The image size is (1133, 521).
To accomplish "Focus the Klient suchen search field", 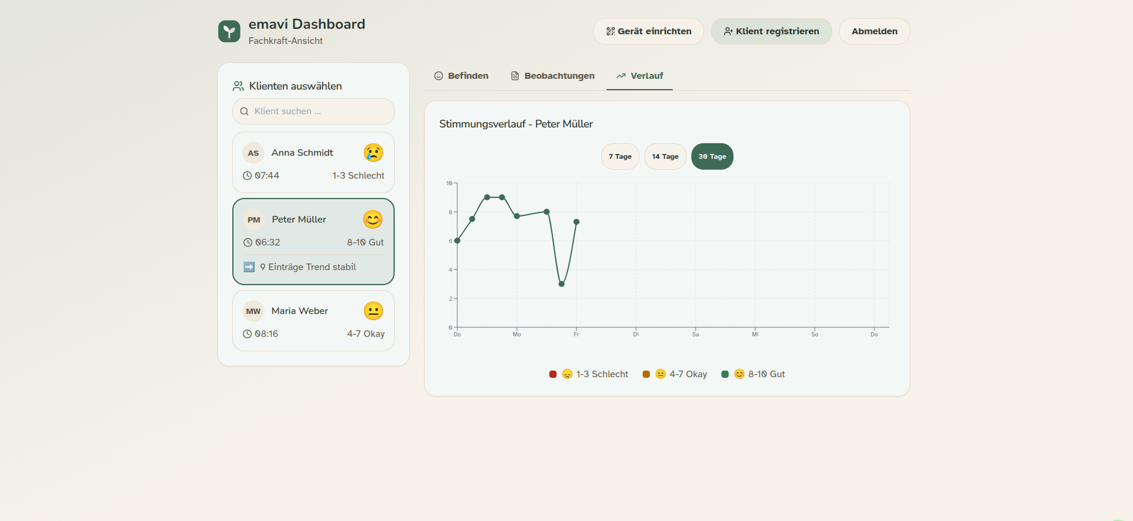I will [x=313, y=111].
